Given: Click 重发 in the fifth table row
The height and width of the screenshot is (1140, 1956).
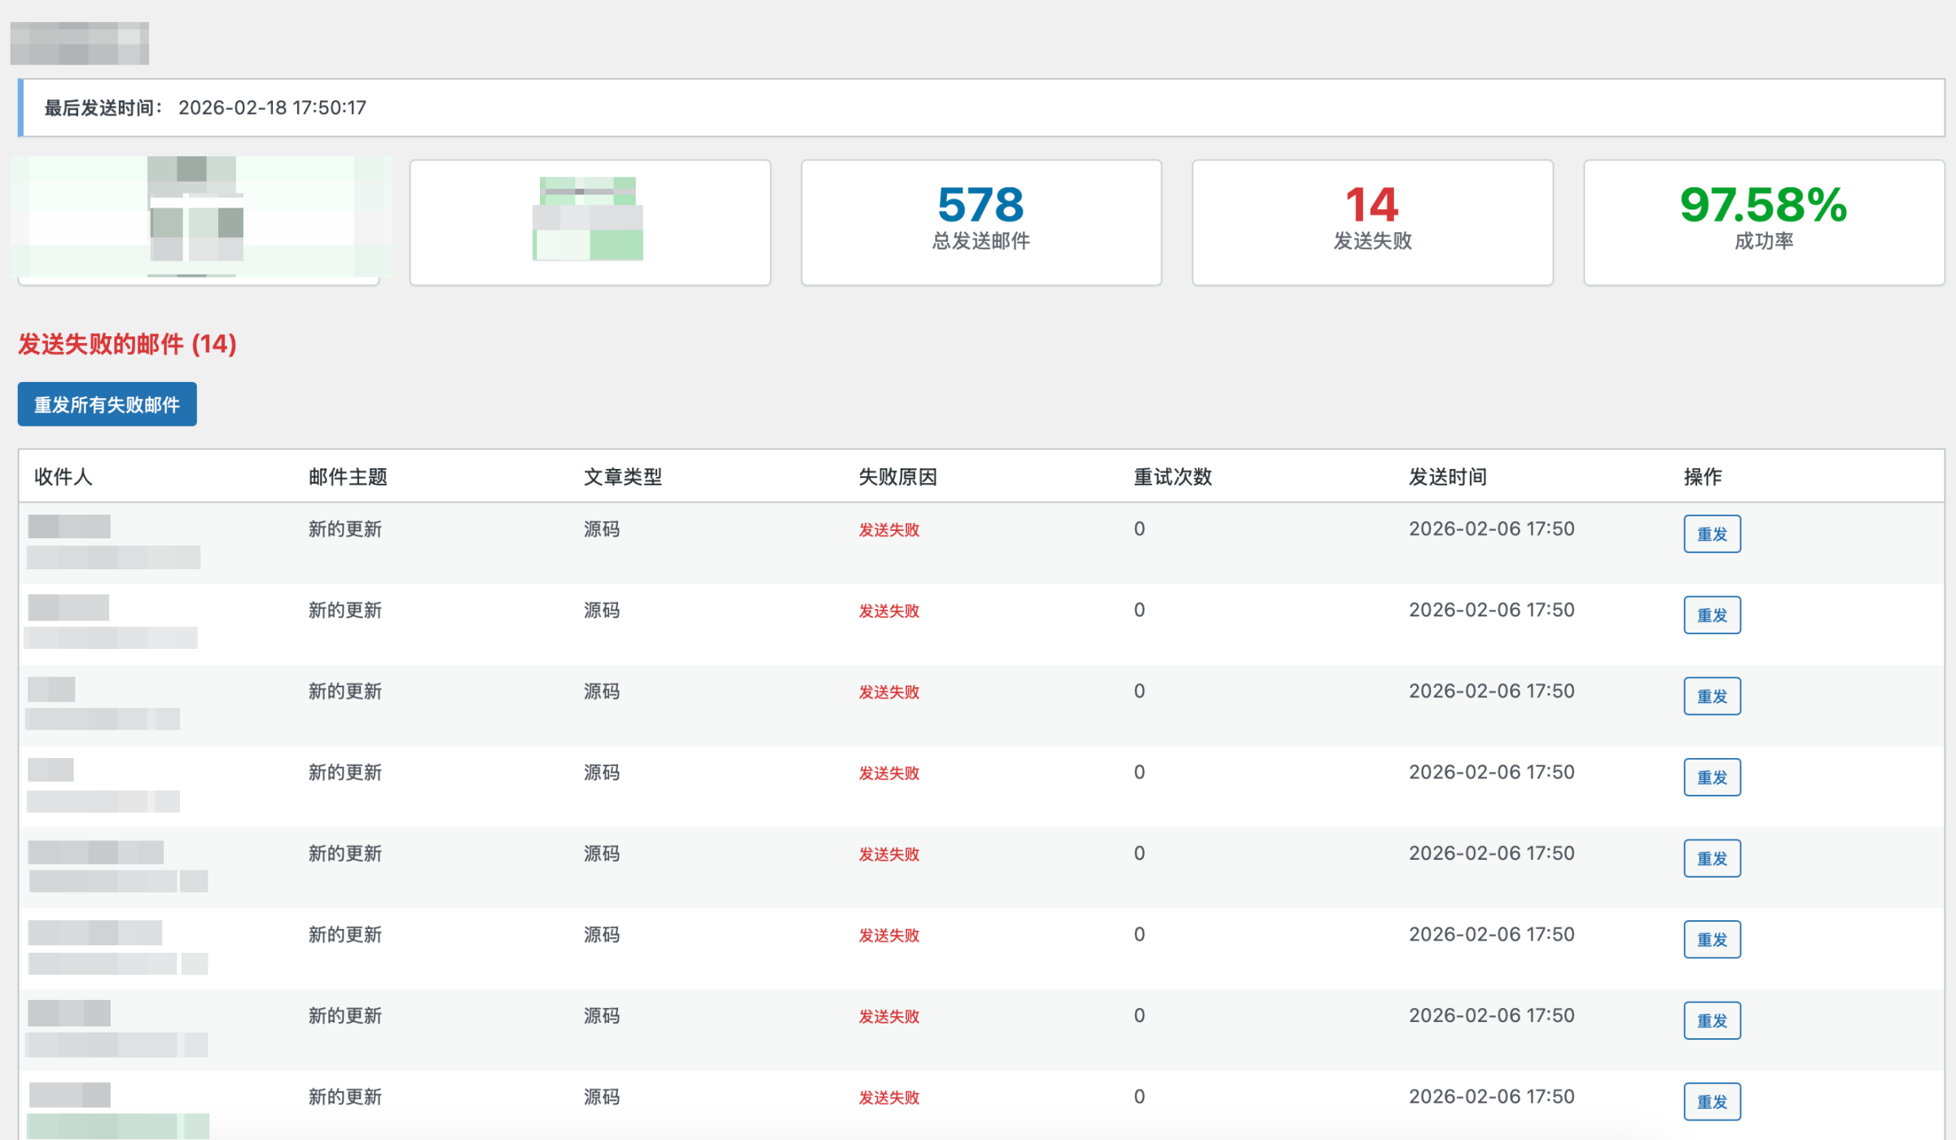Looking at the screenshot, I should (1712, 858).
